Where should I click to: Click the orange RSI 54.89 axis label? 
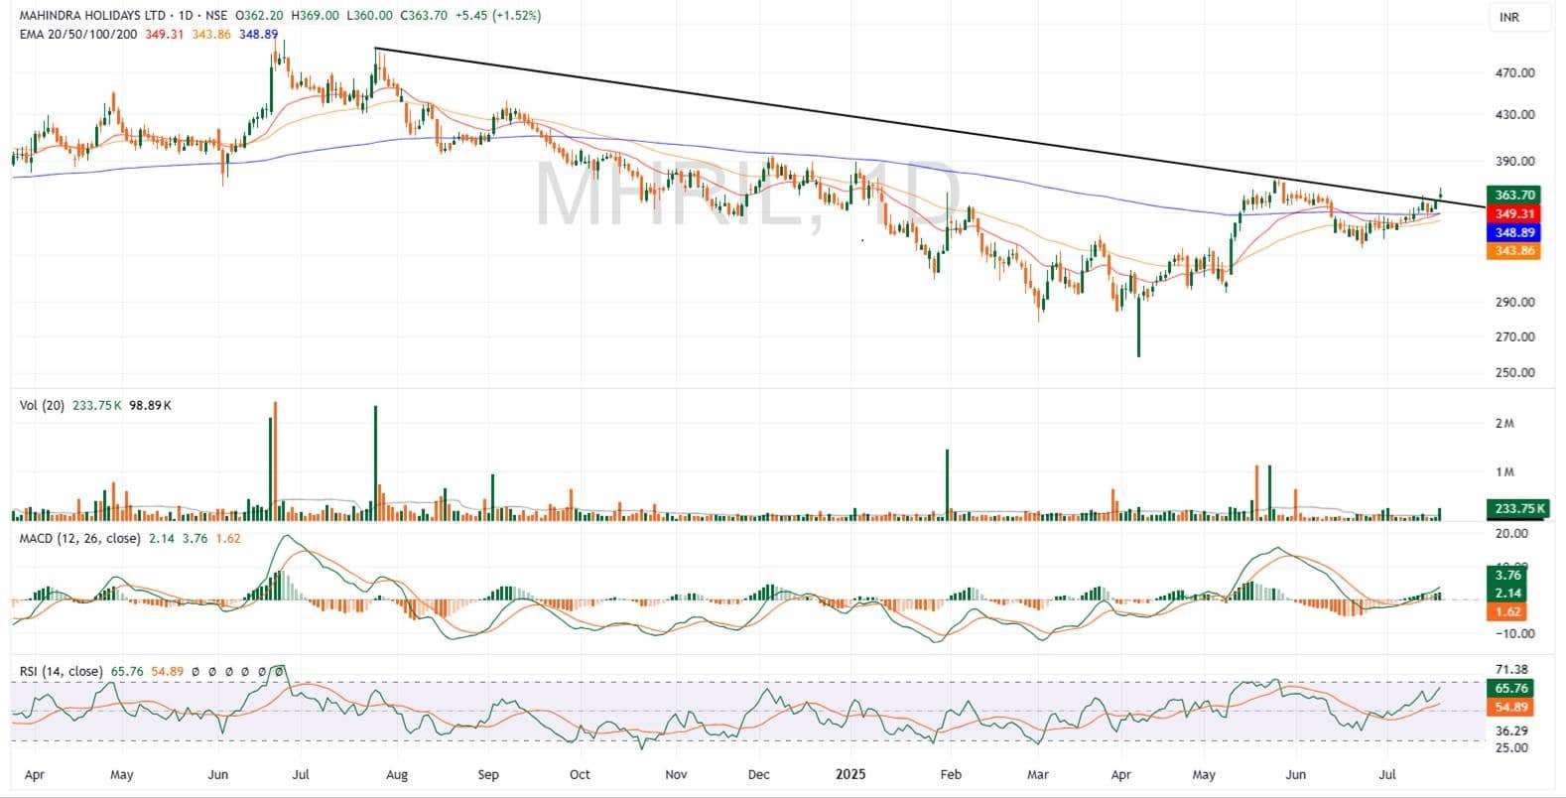point(1510,708)
